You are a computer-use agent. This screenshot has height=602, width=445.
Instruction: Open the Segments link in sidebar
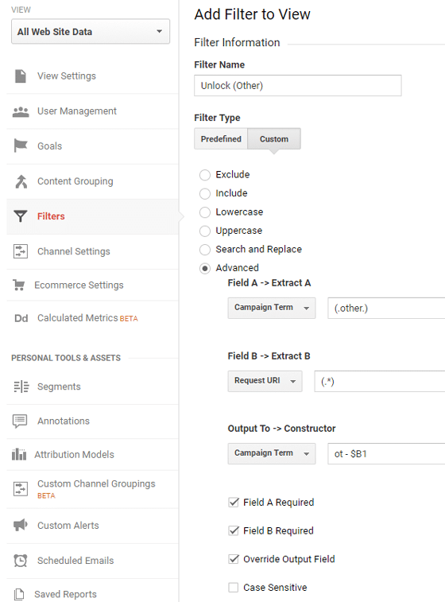click(59, 386)
